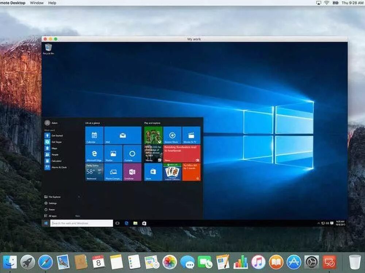Viewport: 365px width, 273px height.
Task: Open Edge from the Windows taskbar
Action: tap(126, 223)
